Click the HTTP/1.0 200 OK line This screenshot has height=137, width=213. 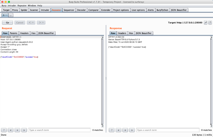116,37
